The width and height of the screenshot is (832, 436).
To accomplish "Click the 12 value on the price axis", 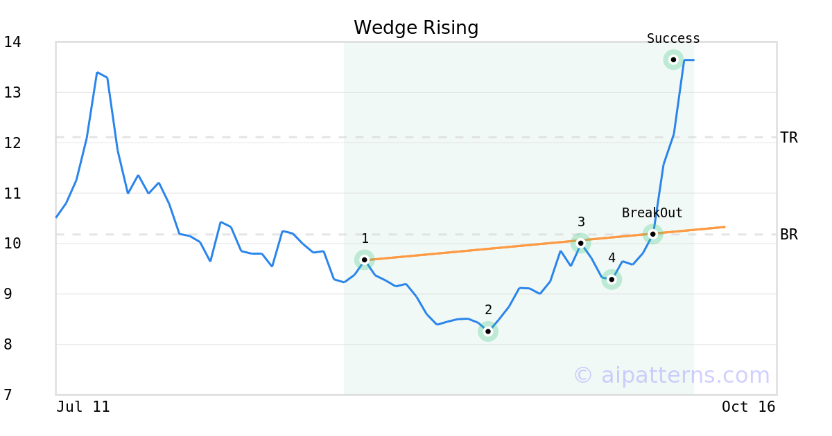I will click(x=12, y=143).
